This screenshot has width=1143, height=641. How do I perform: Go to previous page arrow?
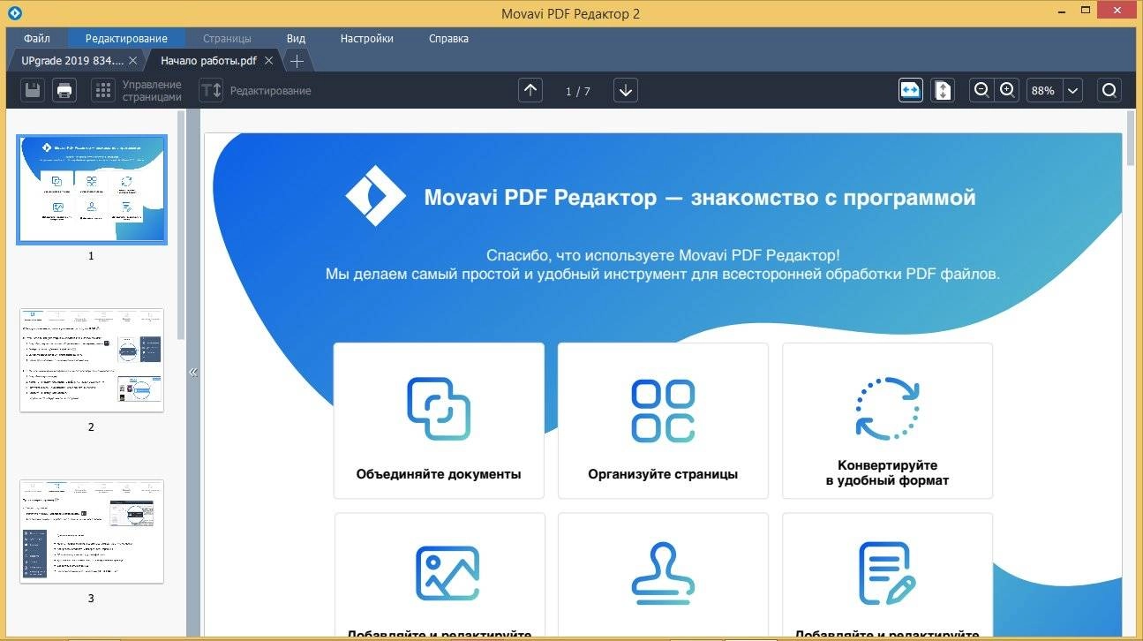point(530,90)
